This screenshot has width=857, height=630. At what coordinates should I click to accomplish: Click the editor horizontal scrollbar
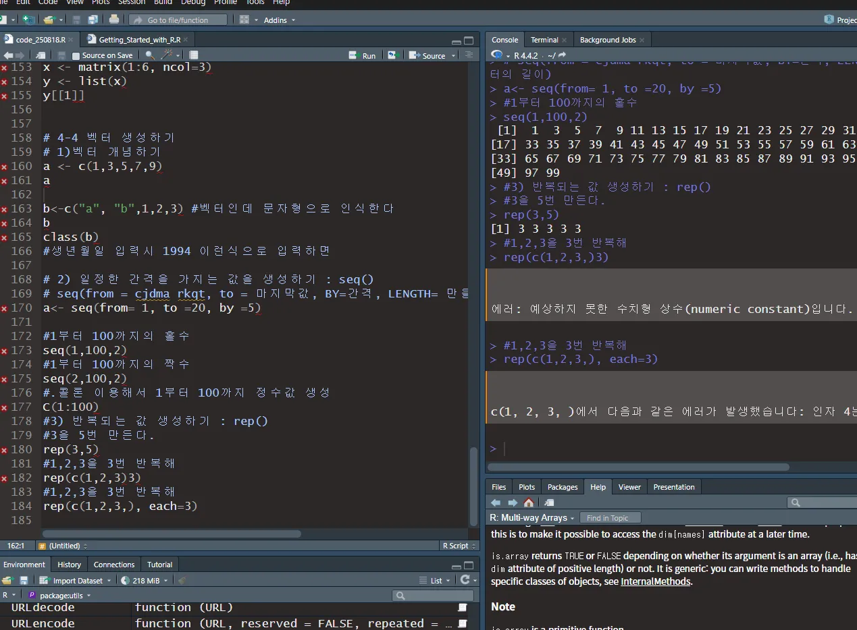(x=172, y=534)
